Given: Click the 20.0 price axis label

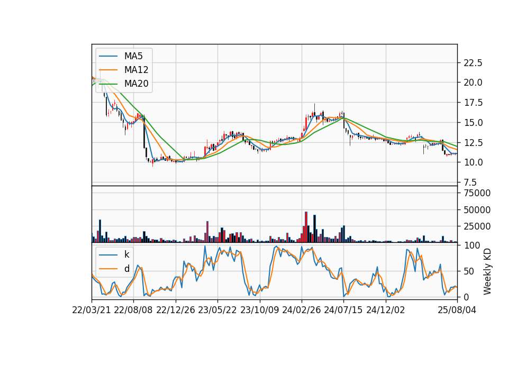Looking at the screenshot, I should pyautogui.click(x=473, y=83).
